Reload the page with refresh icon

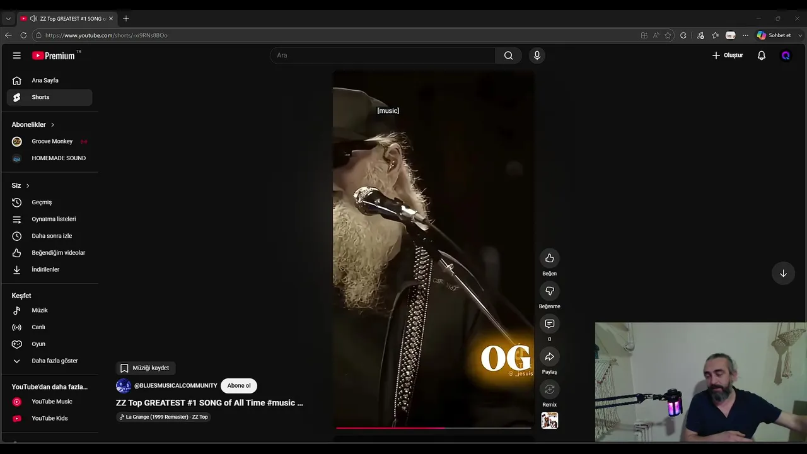[23, 35]
